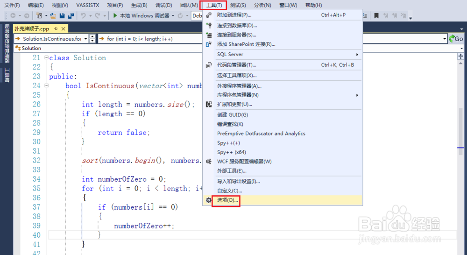The width and height of the screenshot is (467, 255).
Task: Click the navigate backward arrow icon
Action: tap(13, 16)
